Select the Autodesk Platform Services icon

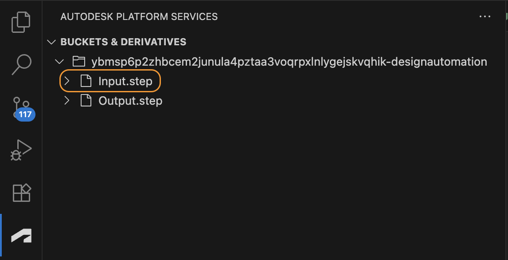(21, 235)
